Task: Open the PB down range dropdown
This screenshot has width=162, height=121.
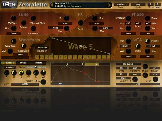Action: click(x=157, y=4)
